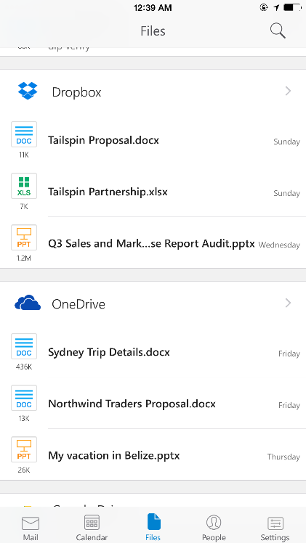This screenshot has width=306, height=543.
Task: Select the Files tab
Action: pyautogui.click(x=153, y=528)
